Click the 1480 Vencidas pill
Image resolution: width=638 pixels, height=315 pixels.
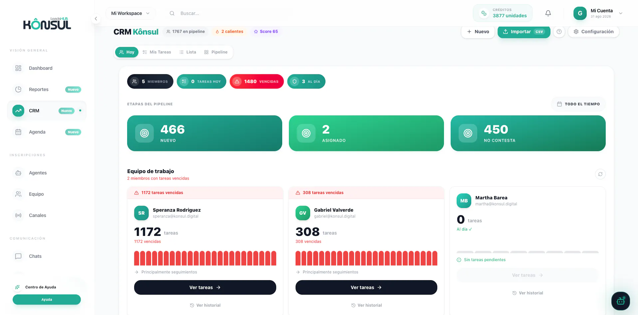(x=257, y=81)
